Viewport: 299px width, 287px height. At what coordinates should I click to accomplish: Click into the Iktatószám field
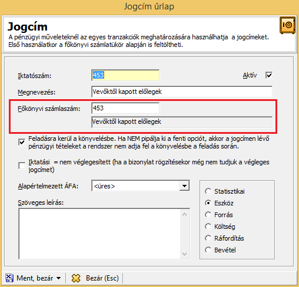click(x=125, y=75)
